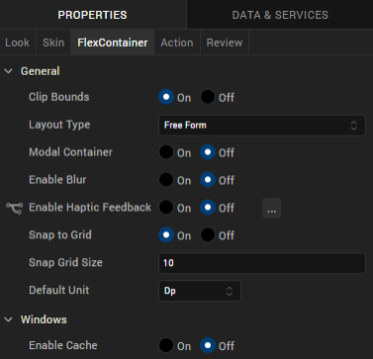
Task: Collapse the Windows section chevron
Action: point(9,319)
